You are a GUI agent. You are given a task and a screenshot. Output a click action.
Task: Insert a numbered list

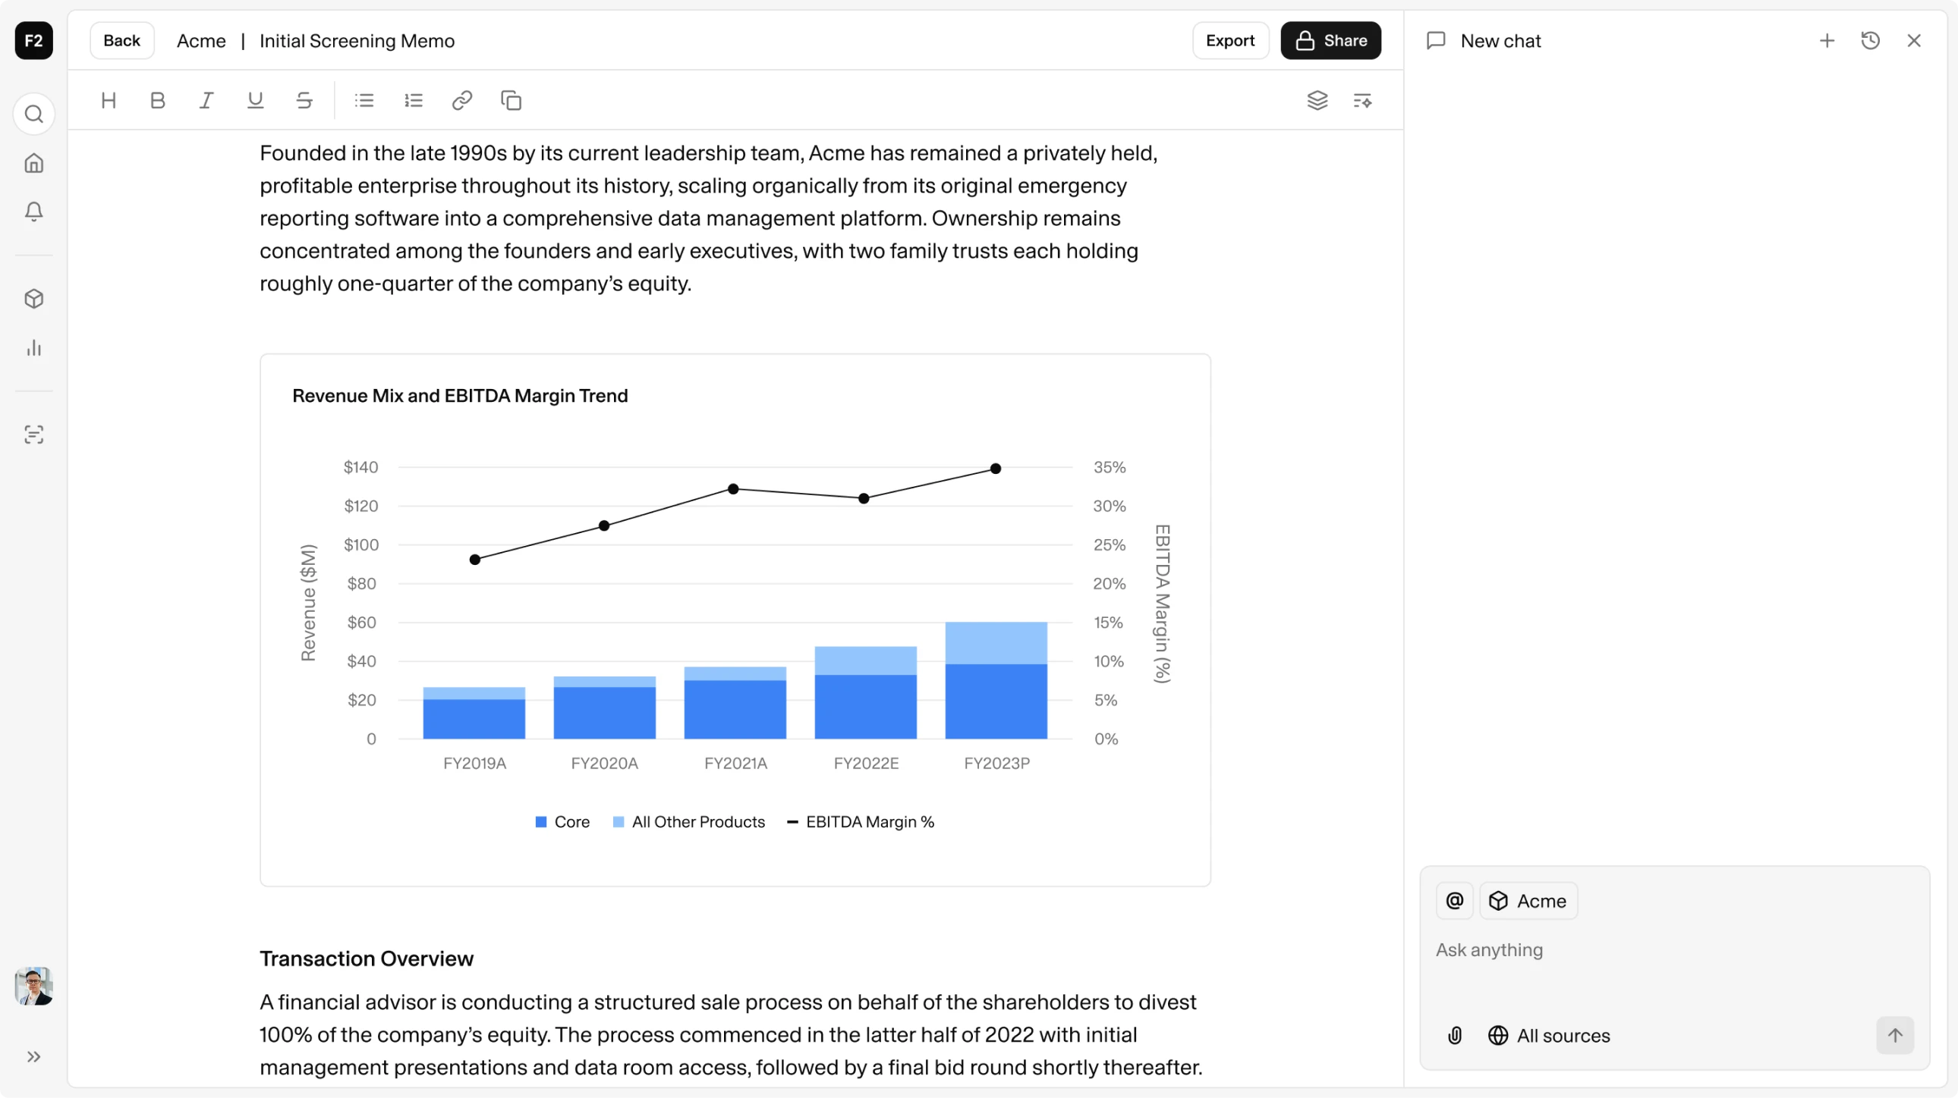point(414,100)
